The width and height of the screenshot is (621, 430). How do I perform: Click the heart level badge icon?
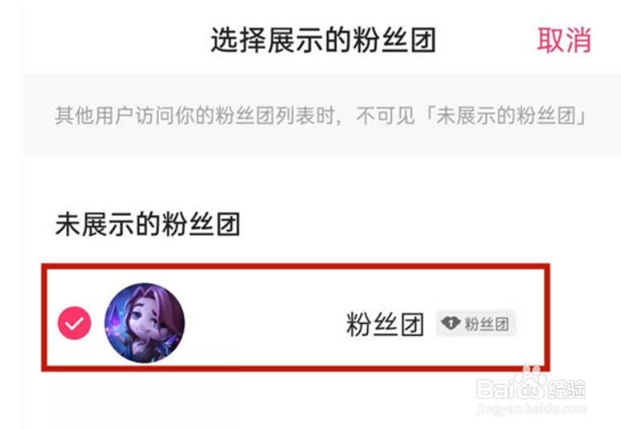(451, 323)
